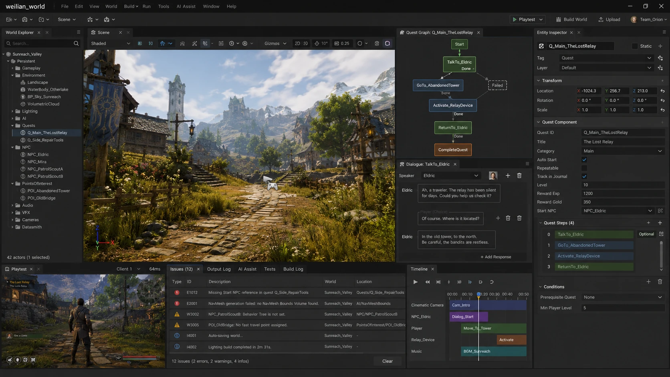Click the error icon for issue E1012
Screen dimensions: 670x377
[x=177, y=292]
